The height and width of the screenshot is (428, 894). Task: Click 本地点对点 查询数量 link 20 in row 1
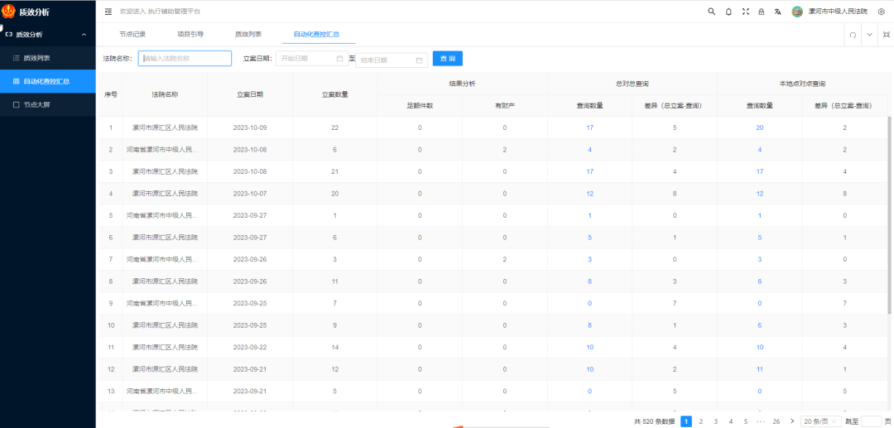click(x=759, y=127)
